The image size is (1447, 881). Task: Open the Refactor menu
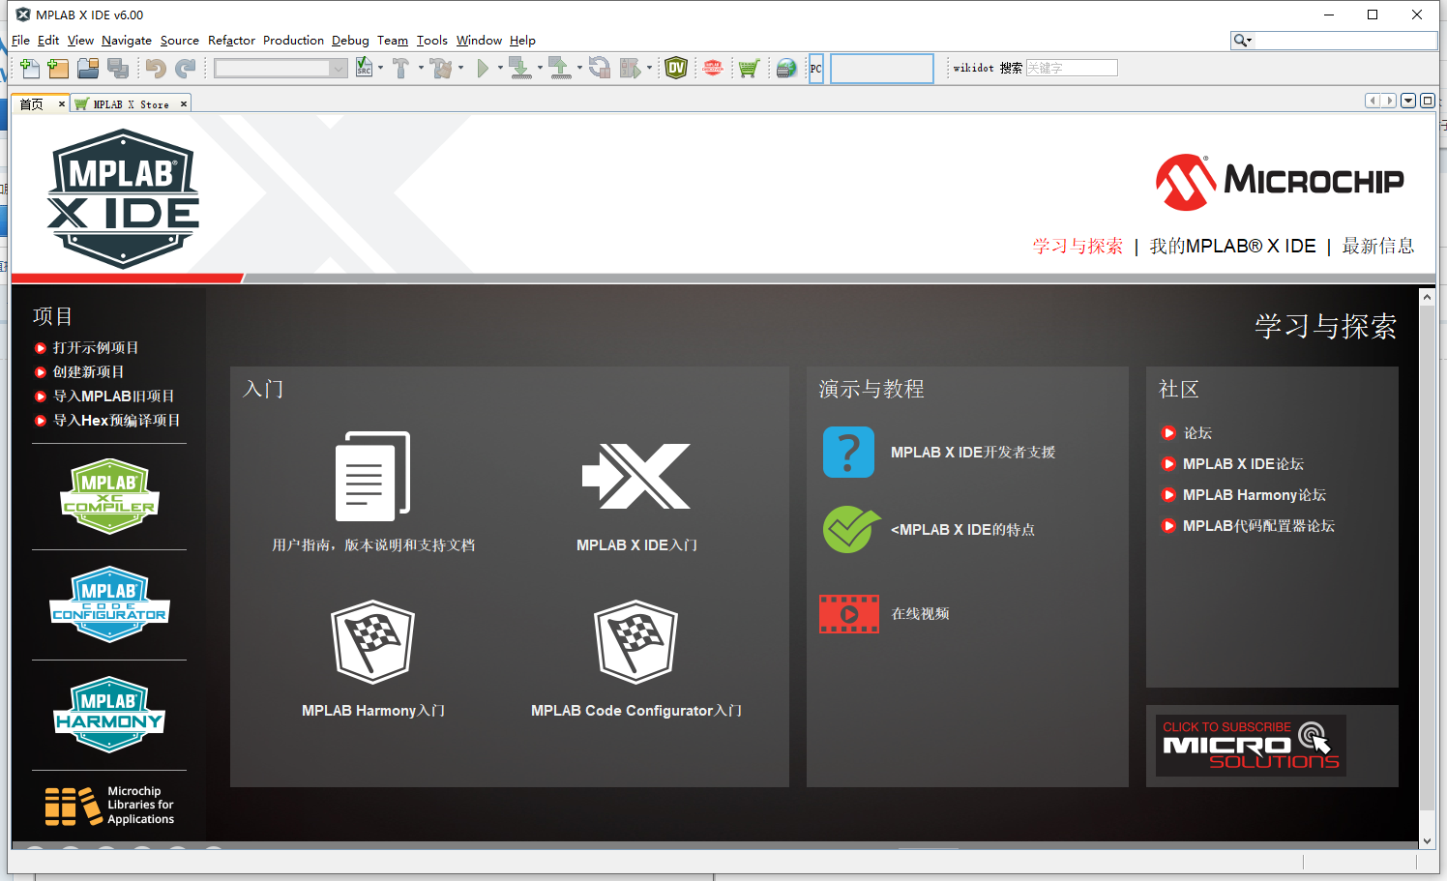tap(231, 41)
